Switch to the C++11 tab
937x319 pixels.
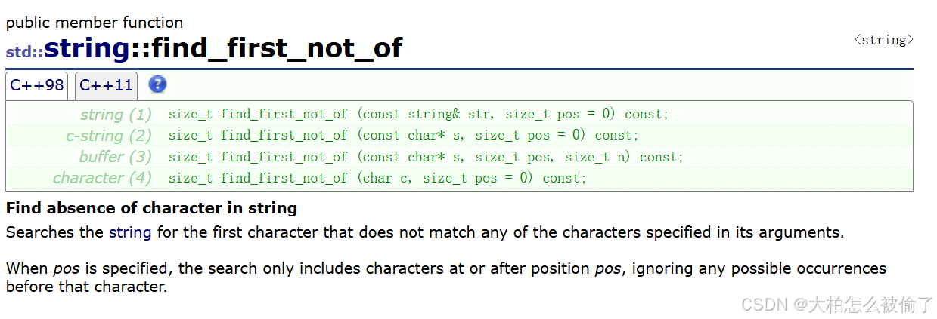(106, 85)
